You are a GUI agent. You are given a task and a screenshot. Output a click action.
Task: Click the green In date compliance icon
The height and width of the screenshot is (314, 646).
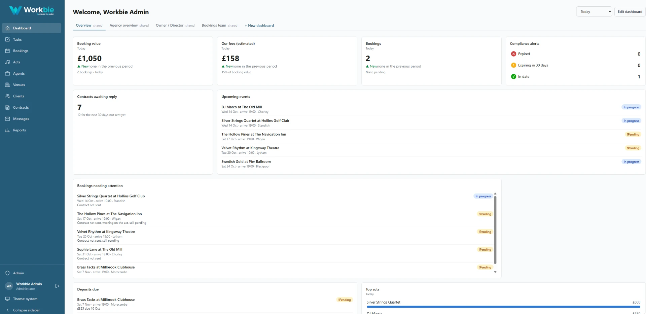[x=513, y=76]
